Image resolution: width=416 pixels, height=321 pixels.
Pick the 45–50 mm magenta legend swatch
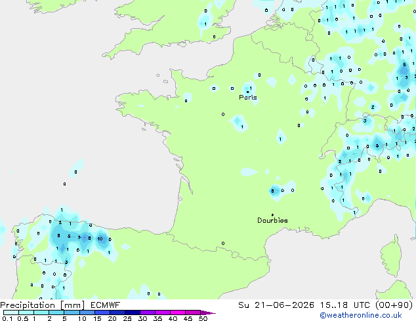tap(193, 312)
